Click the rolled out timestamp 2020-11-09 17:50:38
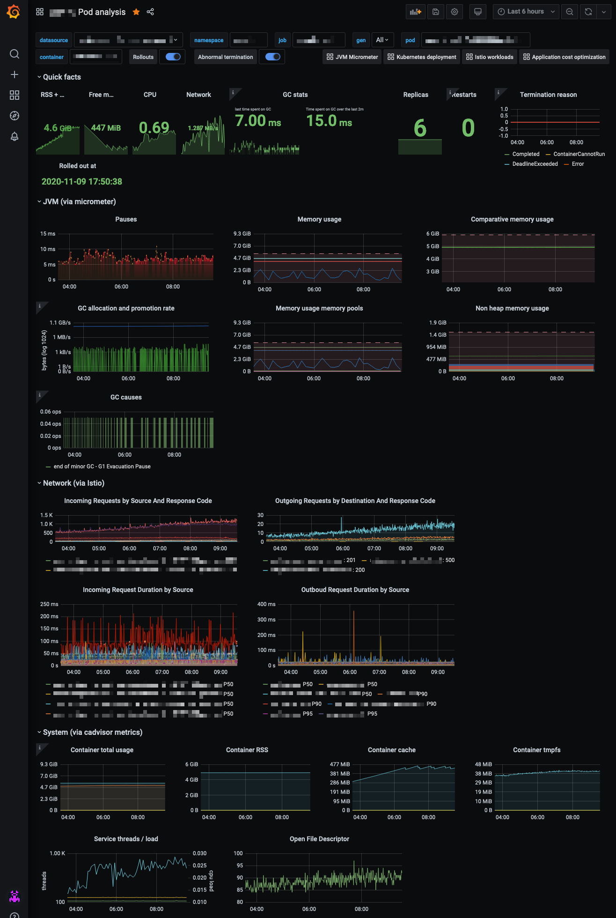 tap(82, 182)
